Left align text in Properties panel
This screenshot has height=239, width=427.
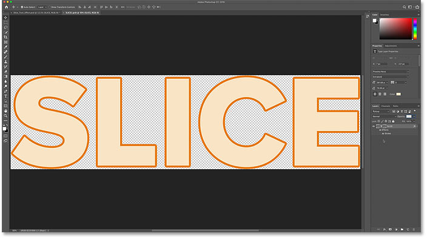[x=375, y=94]
